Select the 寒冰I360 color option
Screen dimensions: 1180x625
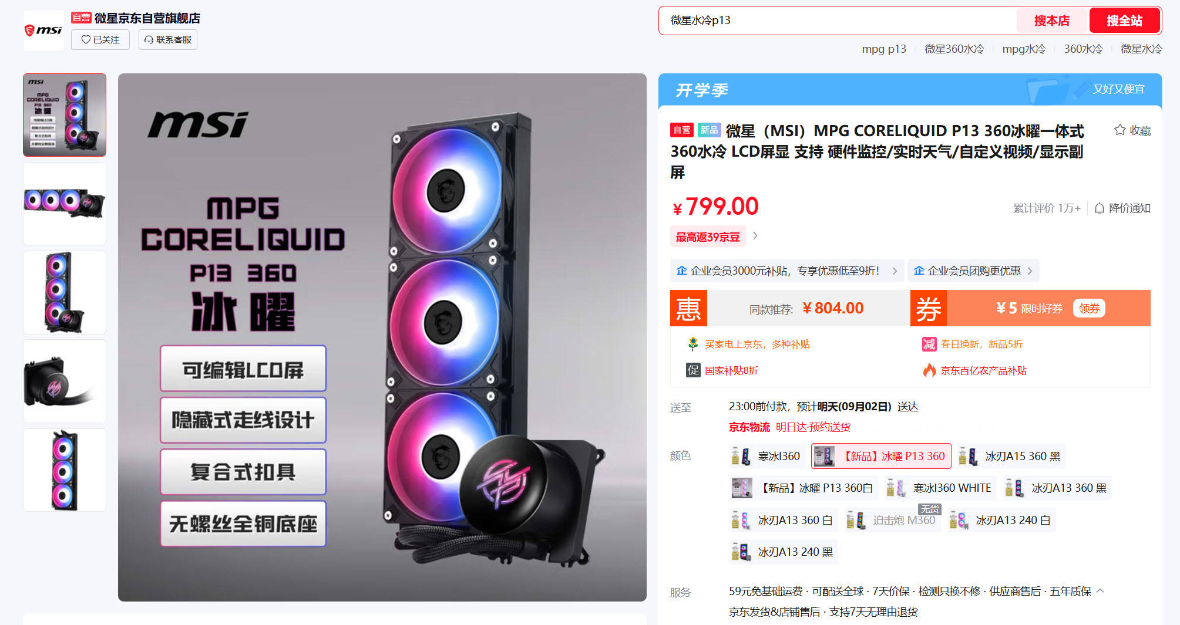tap(766, 456)
